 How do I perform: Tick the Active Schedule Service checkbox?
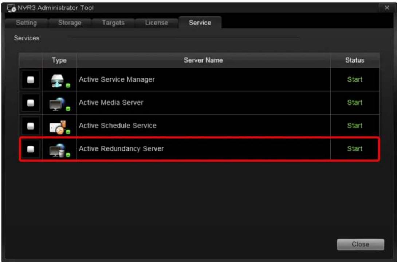point(31,126)
